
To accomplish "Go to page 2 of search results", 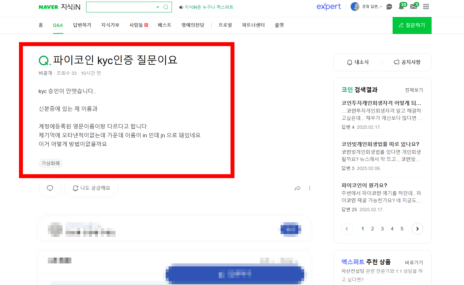I will coord(372,229).
